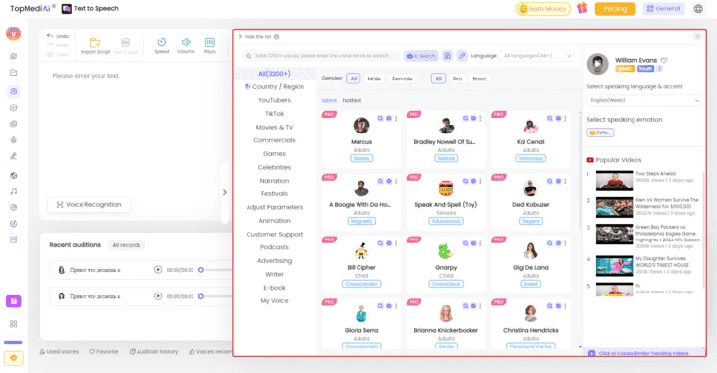Screen dimensions: 717x373
Task: Open the Celebrities voice category
Action: 274,167
